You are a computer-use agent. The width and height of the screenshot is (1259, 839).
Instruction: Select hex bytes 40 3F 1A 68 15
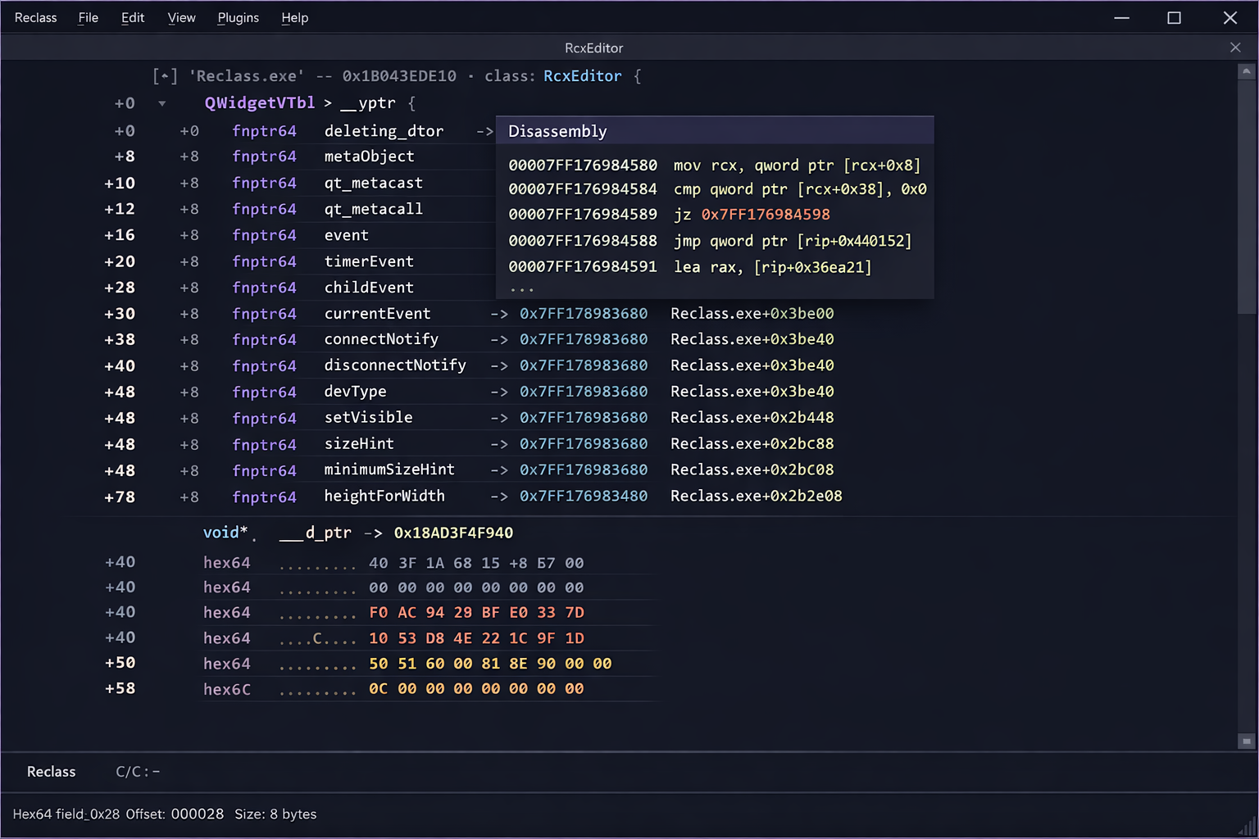pos(434,564)
